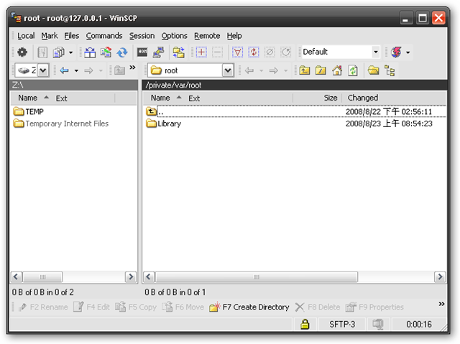Click F7 Create Directory button
The height and width of the screenshot is (344, 460).
(249, 307)
